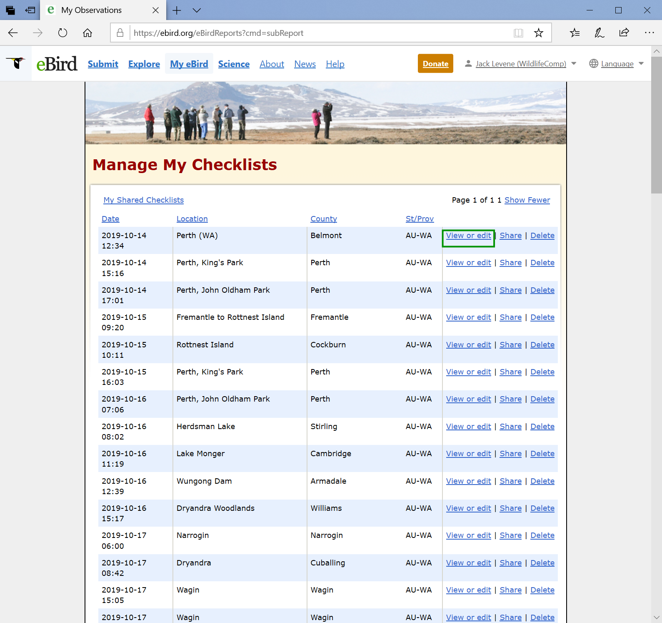Click the set tabs aside icon
This screenshot has width=662, height=623.
click(x=30, y=10)
